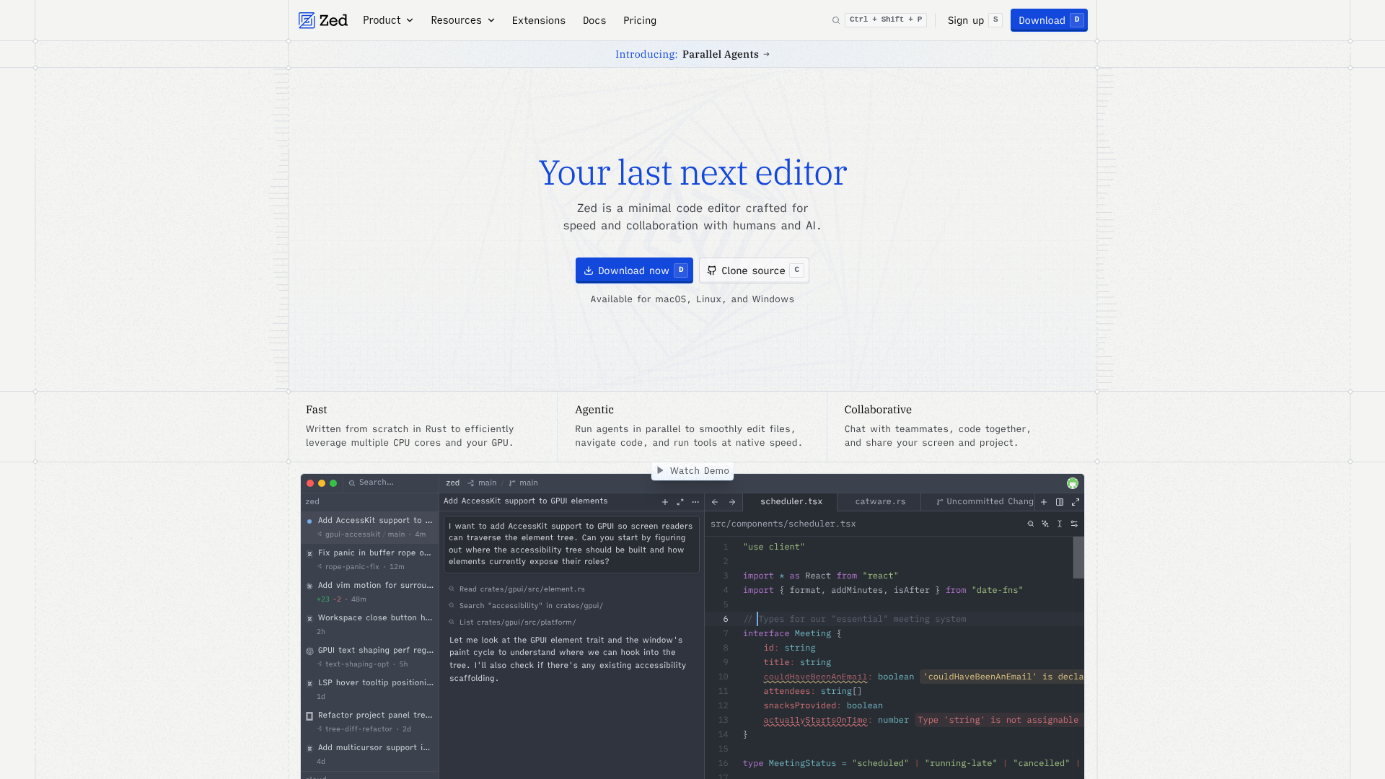Screen dimensions: 1385x779
Task: Click the Zed logo icon
Action: click(307, 20)
